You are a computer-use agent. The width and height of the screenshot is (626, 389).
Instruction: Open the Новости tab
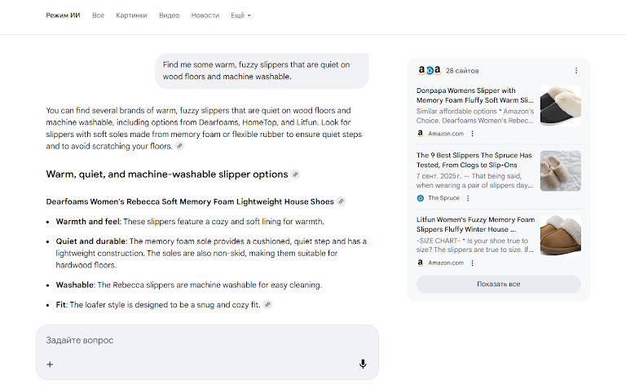click(205, 15)
